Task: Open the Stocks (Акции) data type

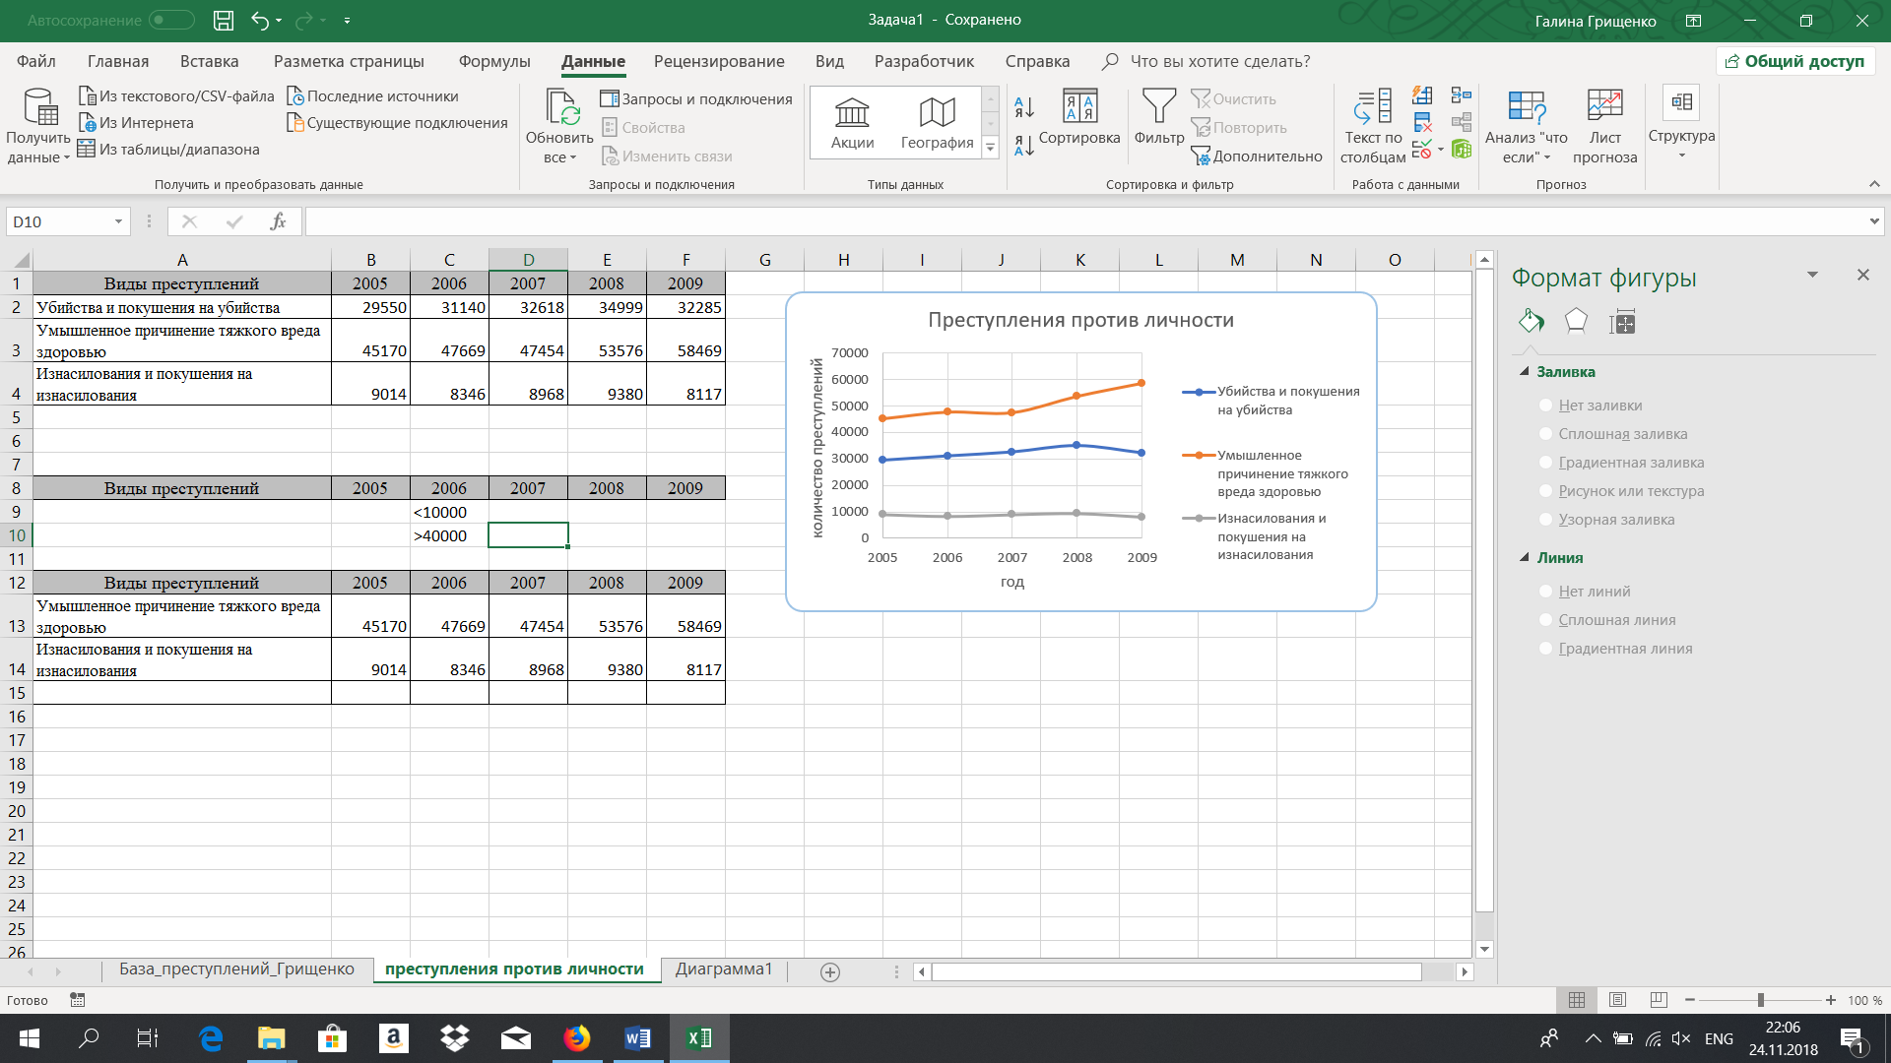Action: pyautogui.click(x=852, y=123)
